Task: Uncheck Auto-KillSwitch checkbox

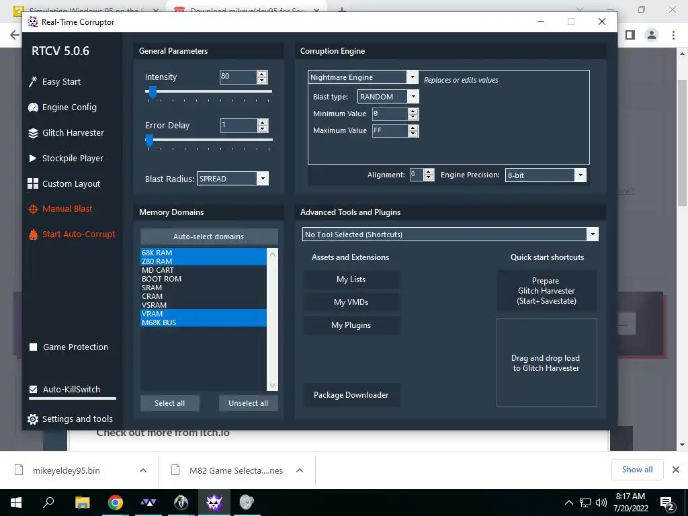Action: point(33,389)
